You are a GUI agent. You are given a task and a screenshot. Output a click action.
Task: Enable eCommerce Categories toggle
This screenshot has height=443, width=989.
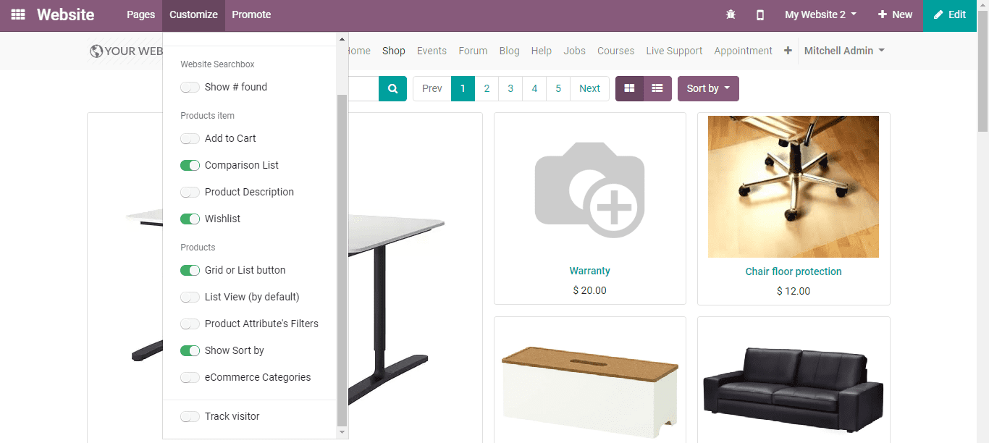(190, 377)
